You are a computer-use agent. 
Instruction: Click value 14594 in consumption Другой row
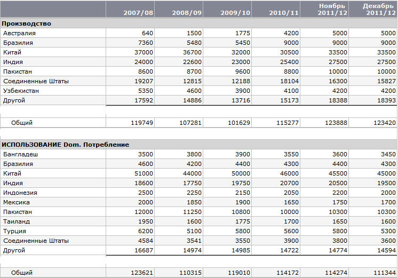click(x=386, y=251)
